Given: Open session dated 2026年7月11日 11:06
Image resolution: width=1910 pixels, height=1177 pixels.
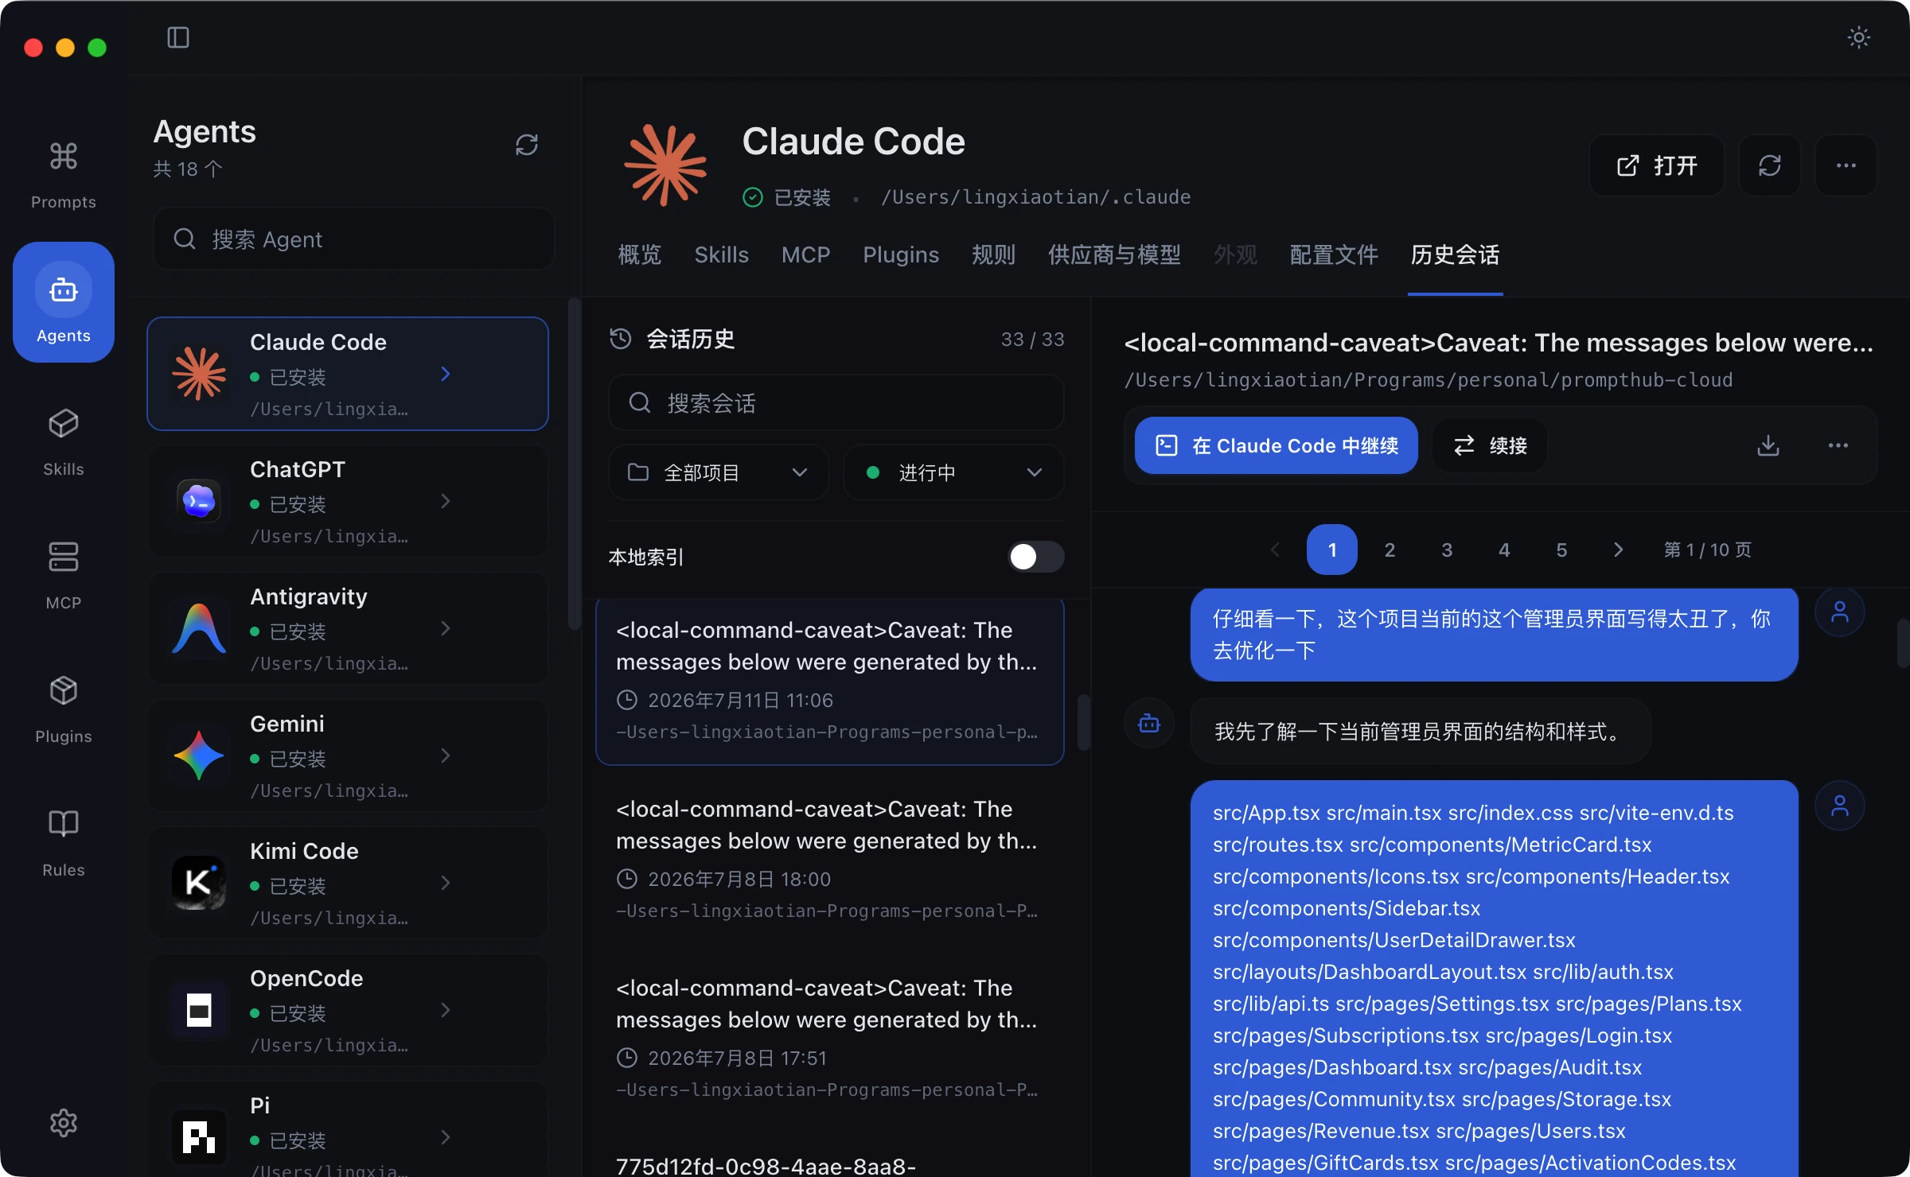Looking at the screenshot, I should pos(829,681).
